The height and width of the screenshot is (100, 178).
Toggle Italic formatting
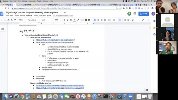click(x=68, y=20)
